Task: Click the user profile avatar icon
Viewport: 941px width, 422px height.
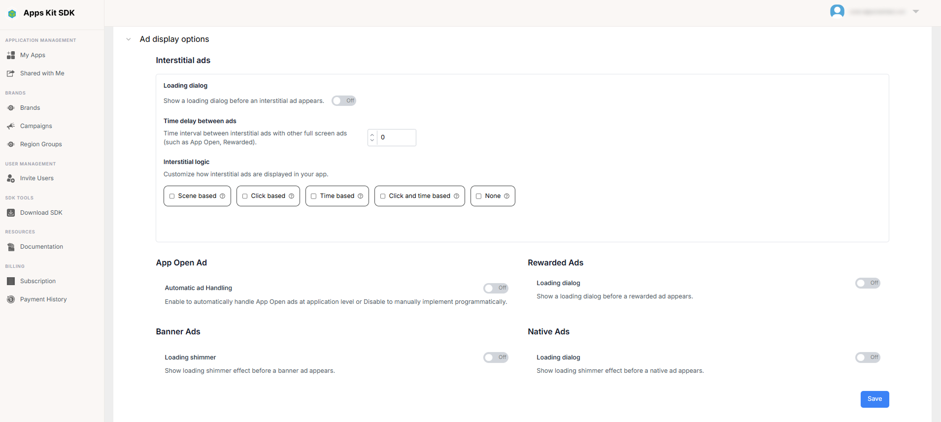Action: point(837,11)
